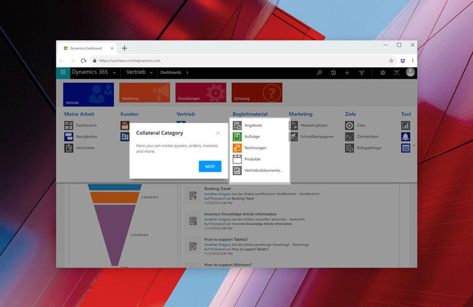Select the Vertrieb blue tile

coord(88,94)
